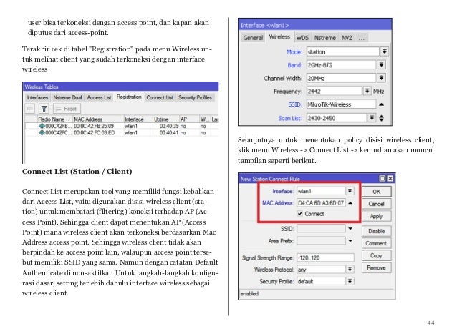Expand the Area Prefix field
This screenshot has height=334, width=457.
[x=350, y=241]
